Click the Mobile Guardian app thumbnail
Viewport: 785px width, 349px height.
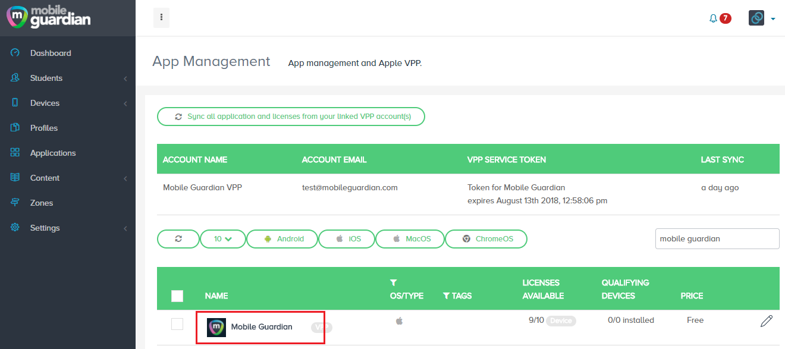[216, 328]
